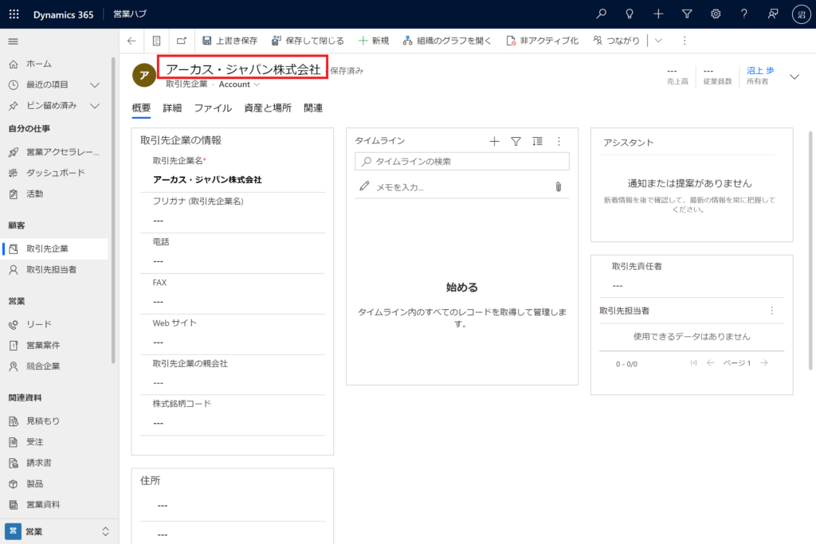
Task: Expand 最近の項目 in the sidebar
Action: [94, 84]
